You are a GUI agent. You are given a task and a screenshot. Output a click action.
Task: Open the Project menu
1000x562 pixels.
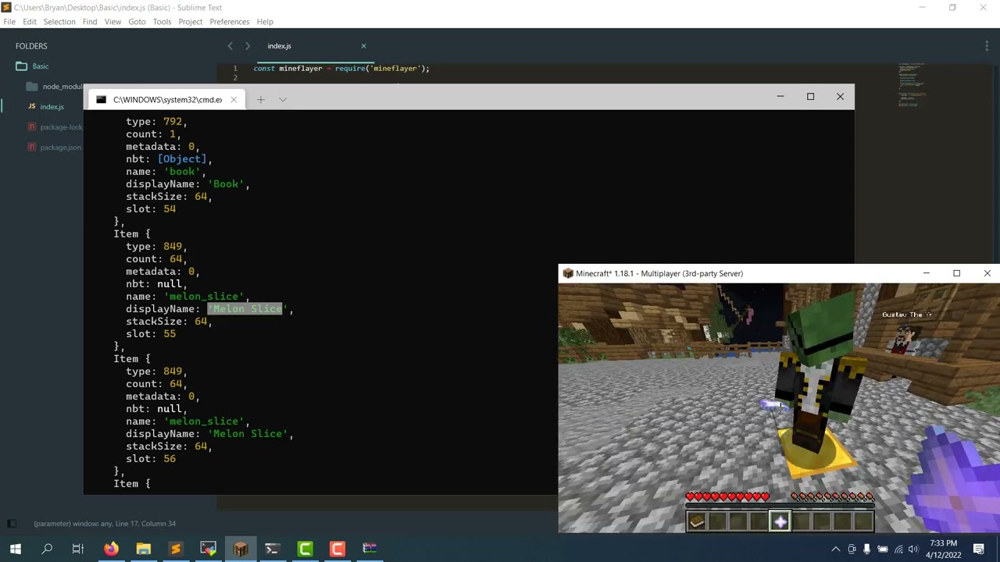click(190, 22)
